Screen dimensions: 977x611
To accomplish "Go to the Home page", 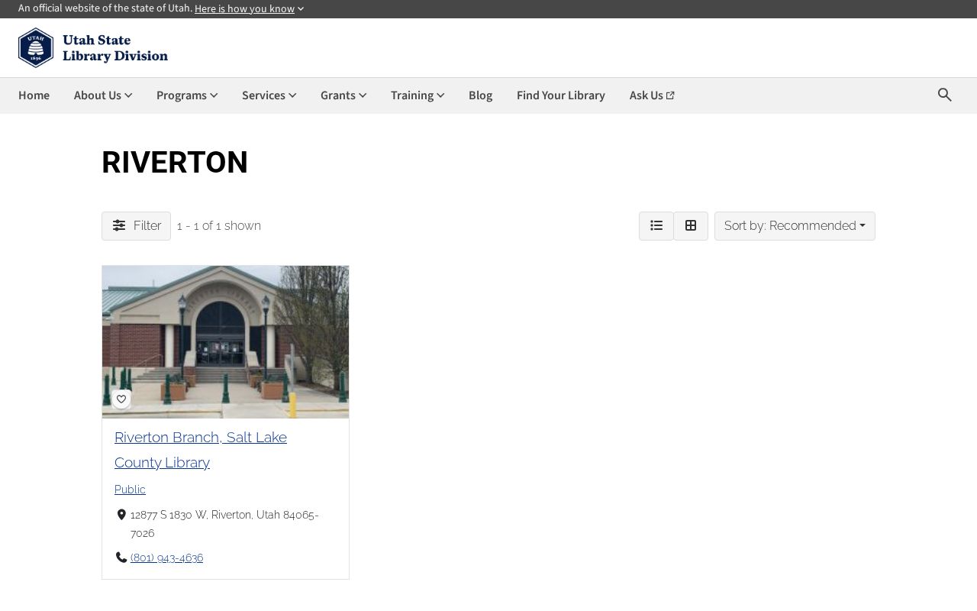I will [x=34, y=95].
